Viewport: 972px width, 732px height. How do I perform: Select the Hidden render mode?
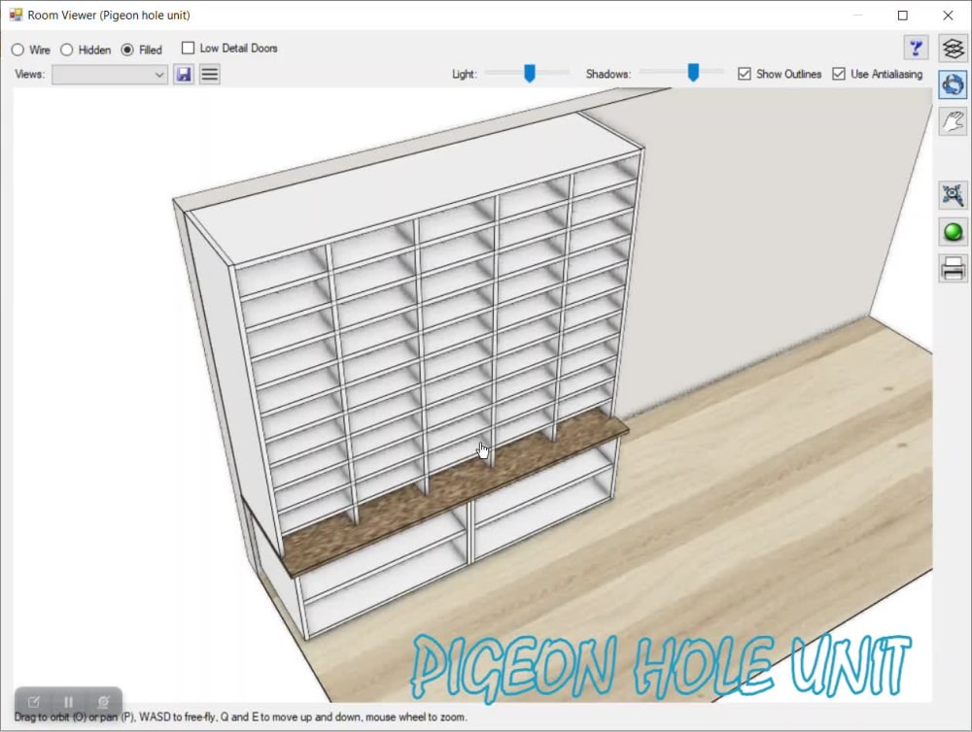pos(67,50)
